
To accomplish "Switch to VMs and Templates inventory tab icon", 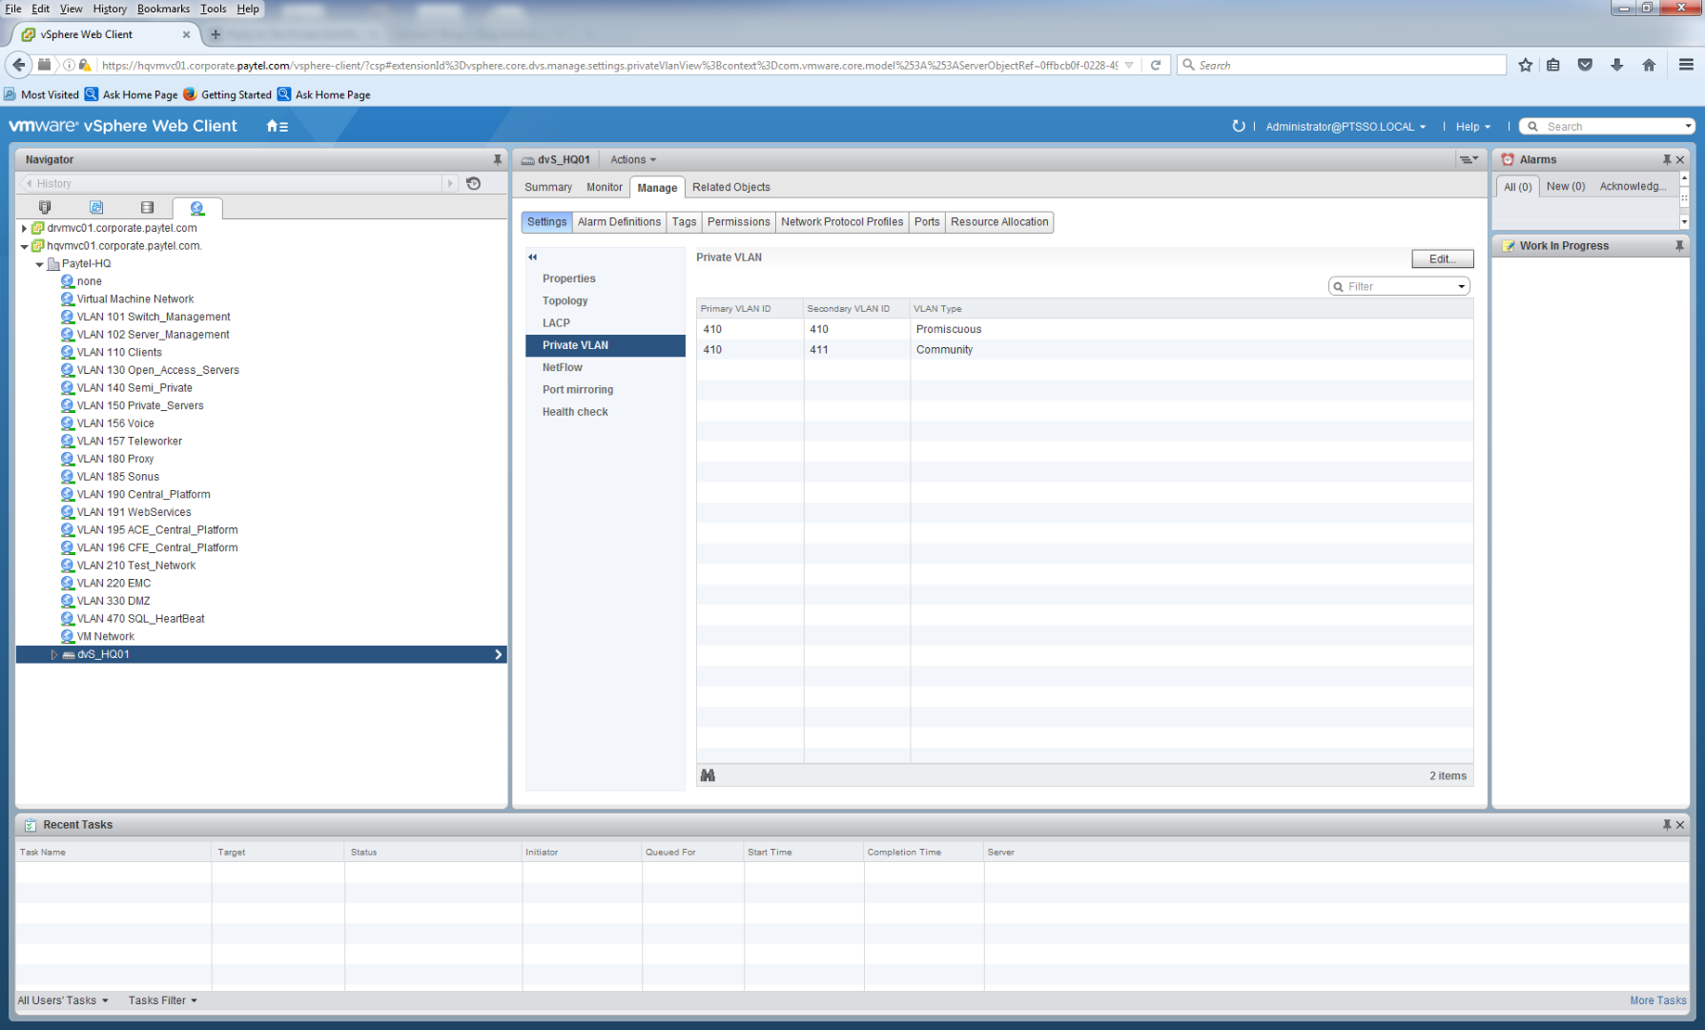I will [96, 207].
